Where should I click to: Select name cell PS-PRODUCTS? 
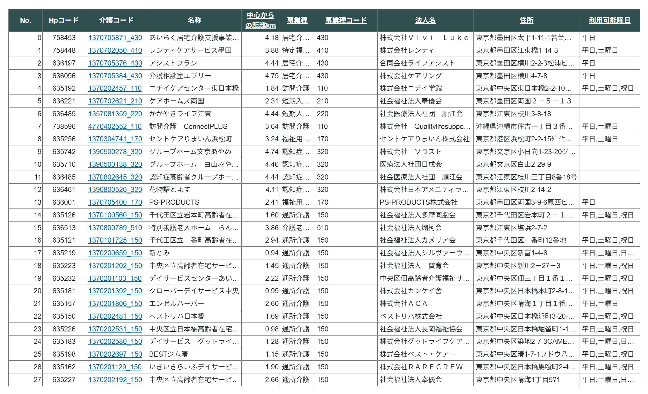tap(195, 202)
